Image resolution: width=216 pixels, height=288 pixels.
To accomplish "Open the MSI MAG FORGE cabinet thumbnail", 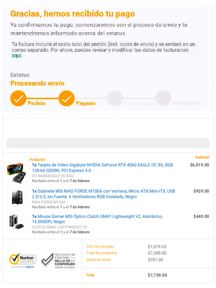I will click(x=17, y=197).
